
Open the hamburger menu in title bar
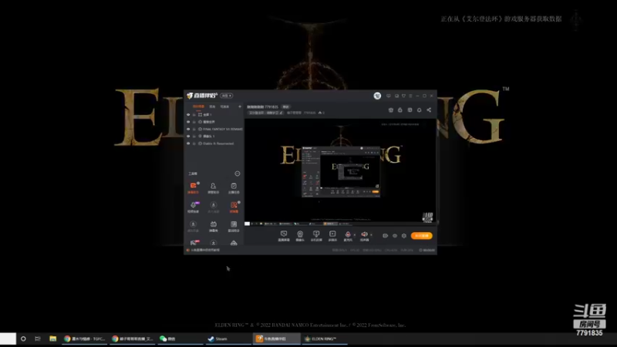coord(410,96)
